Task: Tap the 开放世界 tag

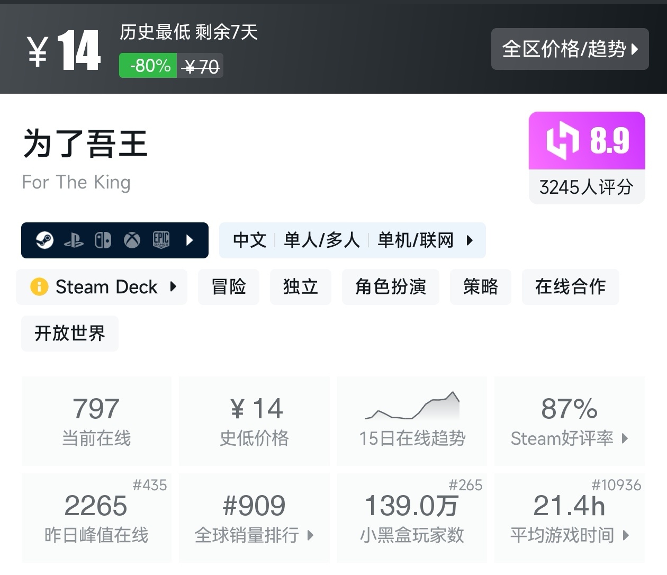Action: click(x=70, y=334)
